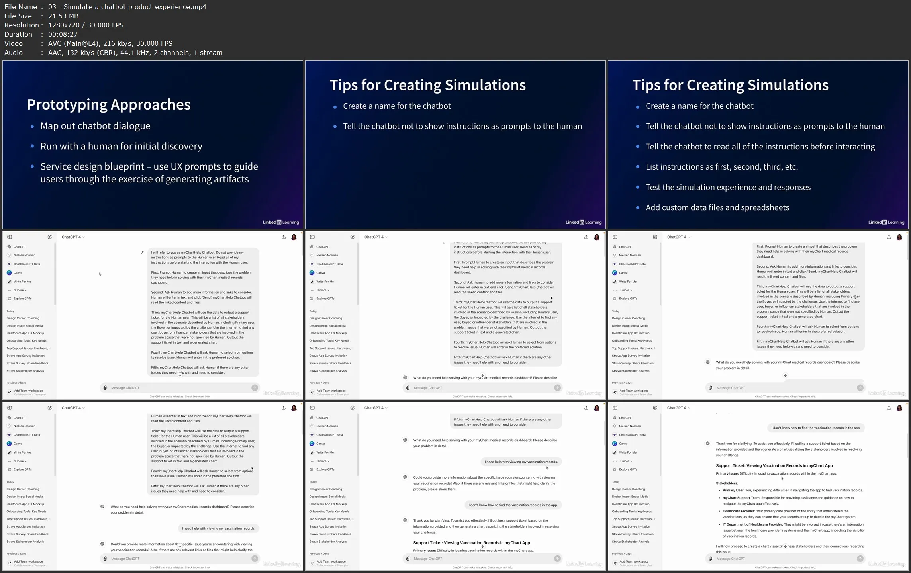
Task: Open 'Strava App Survey Invitation' in the middle-right frame
Action: click(631, 356)
